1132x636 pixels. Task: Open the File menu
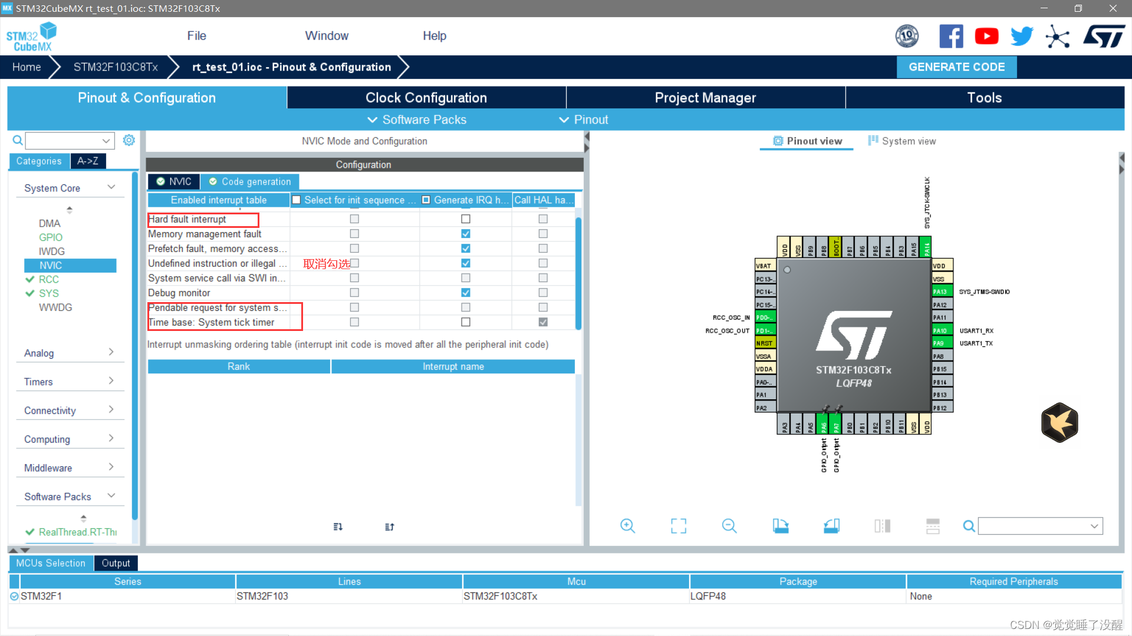(x=196, y=36)
